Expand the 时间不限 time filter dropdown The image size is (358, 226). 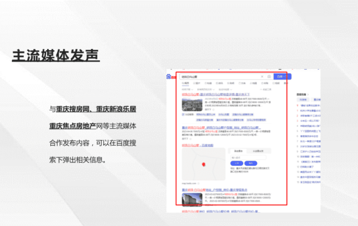click(x=187, y=90)
